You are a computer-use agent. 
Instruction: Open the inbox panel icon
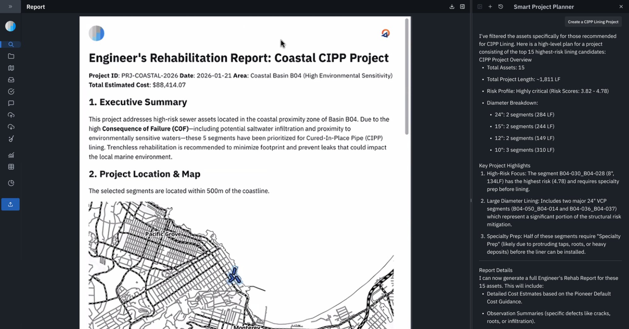[x=11, y=80]
